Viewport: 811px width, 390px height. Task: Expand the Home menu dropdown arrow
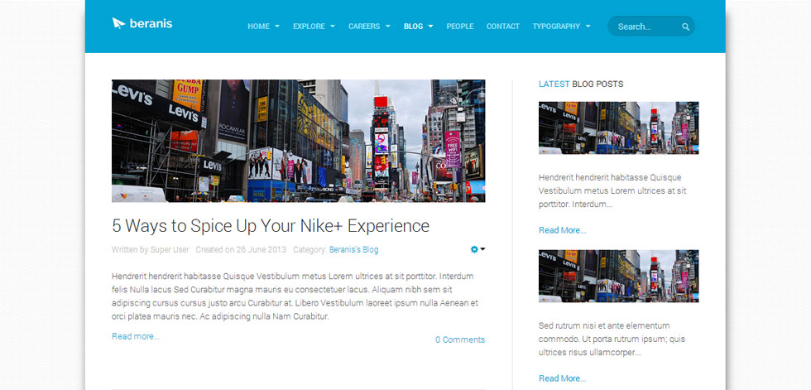(277, 26)
